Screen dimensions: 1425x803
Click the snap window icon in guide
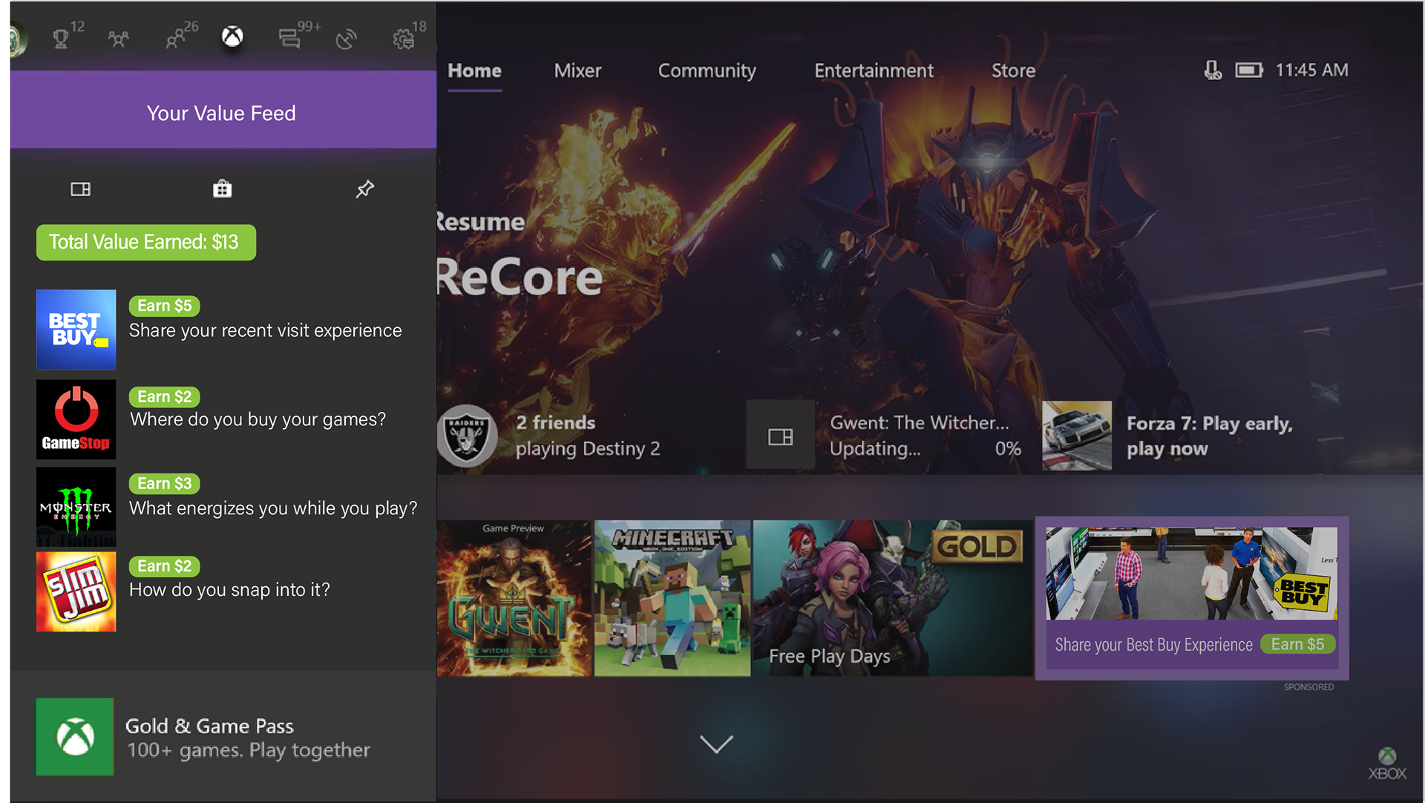pyautogui.click(x=80, y=189)
